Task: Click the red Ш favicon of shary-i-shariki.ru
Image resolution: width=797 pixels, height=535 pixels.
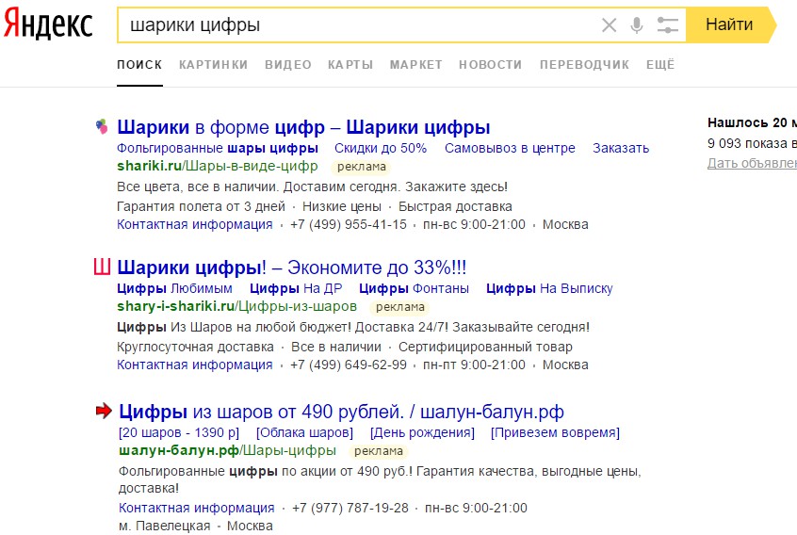Action: (x=102, y=267)
